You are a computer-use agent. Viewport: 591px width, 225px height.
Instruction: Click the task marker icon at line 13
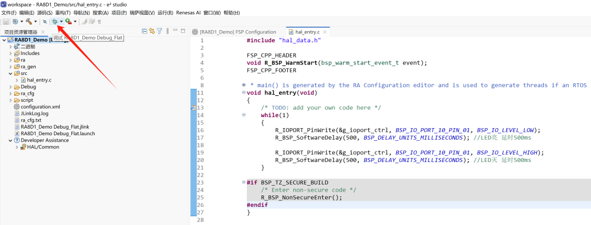tap(193, 108)
